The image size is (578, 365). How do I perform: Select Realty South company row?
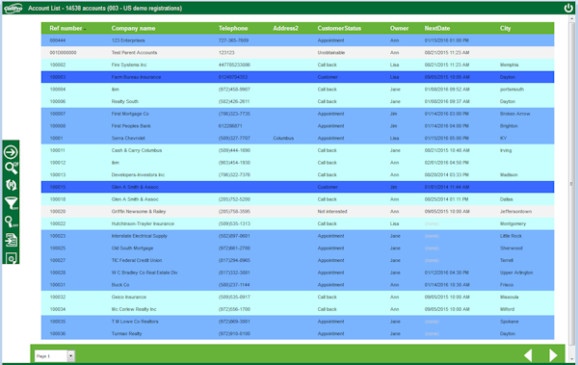tap(298, 101)
